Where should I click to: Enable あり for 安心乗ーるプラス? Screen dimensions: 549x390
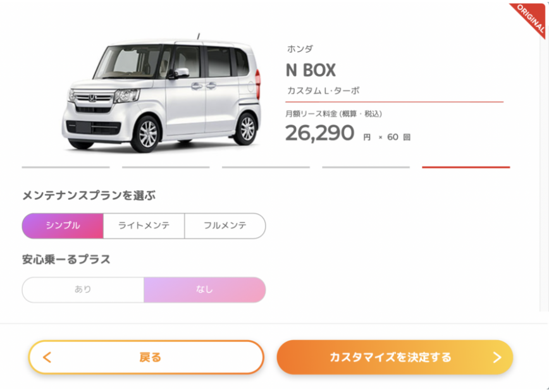(83, 289)
